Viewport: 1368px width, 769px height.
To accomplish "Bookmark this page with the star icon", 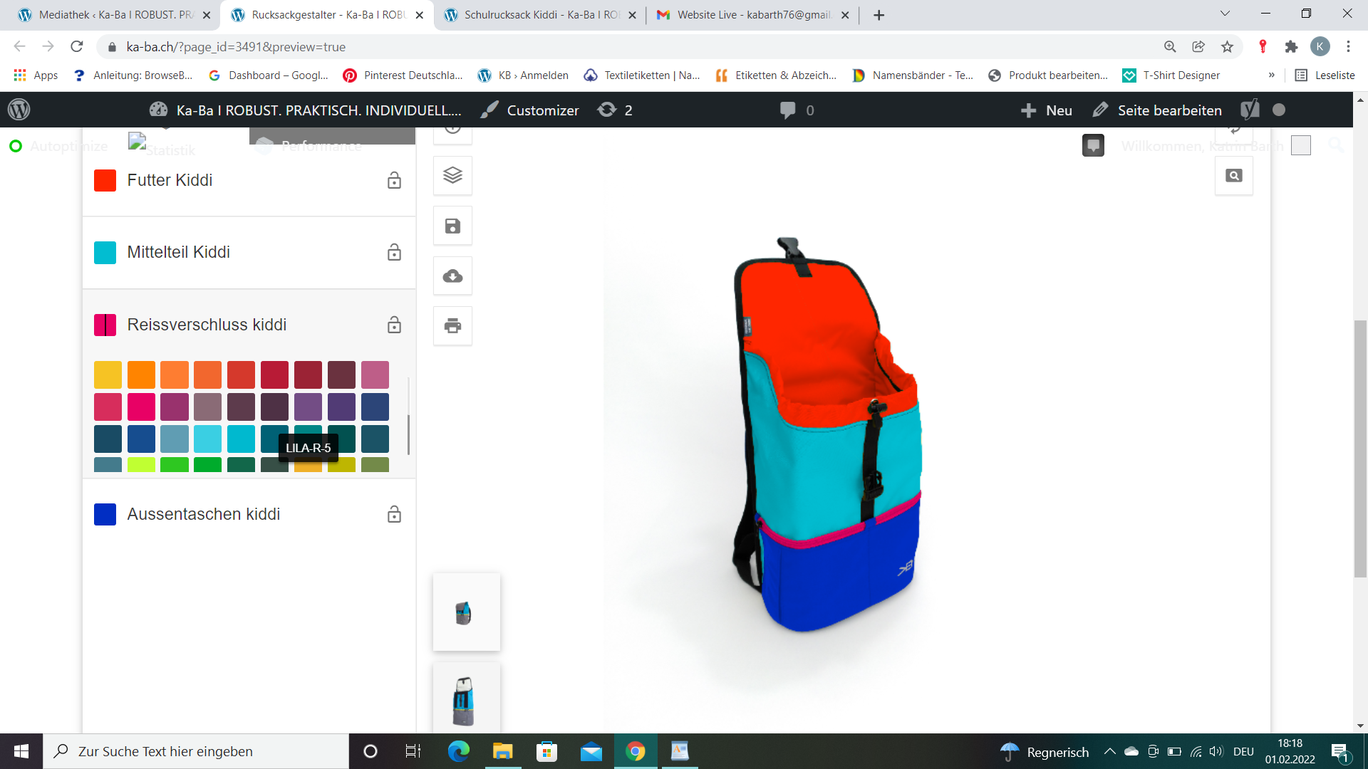I will pyautogui.click(x=1227, y=46).
